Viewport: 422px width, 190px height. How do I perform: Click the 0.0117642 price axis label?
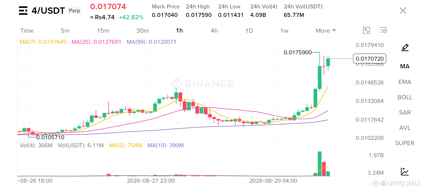[370, 120]
